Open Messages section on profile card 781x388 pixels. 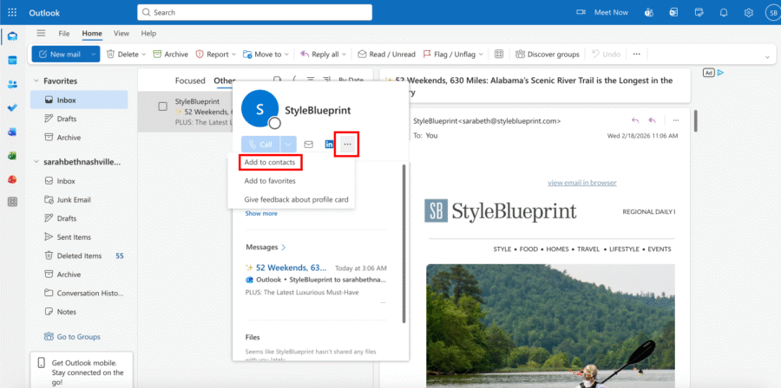coord(266,247)
